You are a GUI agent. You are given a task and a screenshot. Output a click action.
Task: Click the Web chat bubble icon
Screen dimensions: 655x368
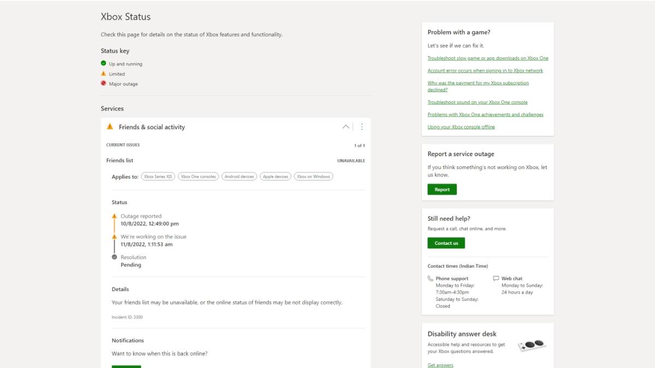point(496,278)
